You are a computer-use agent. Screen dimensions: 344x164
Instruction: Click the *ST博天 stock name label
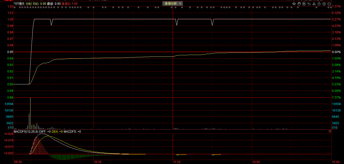point(19,4)
